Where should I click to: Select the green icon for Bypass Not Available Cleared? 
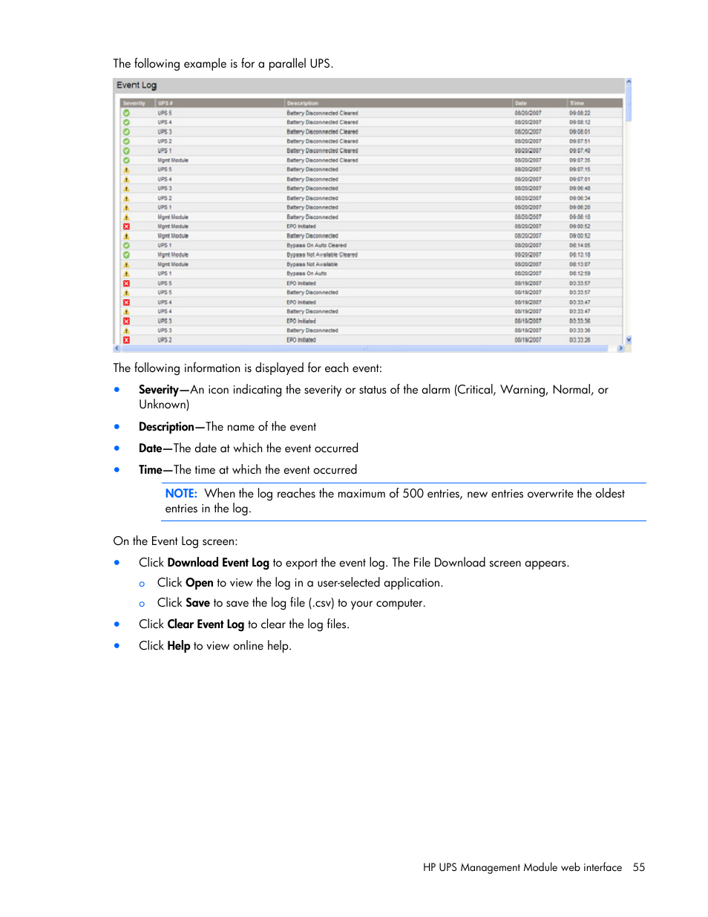(x=126, y=255)
